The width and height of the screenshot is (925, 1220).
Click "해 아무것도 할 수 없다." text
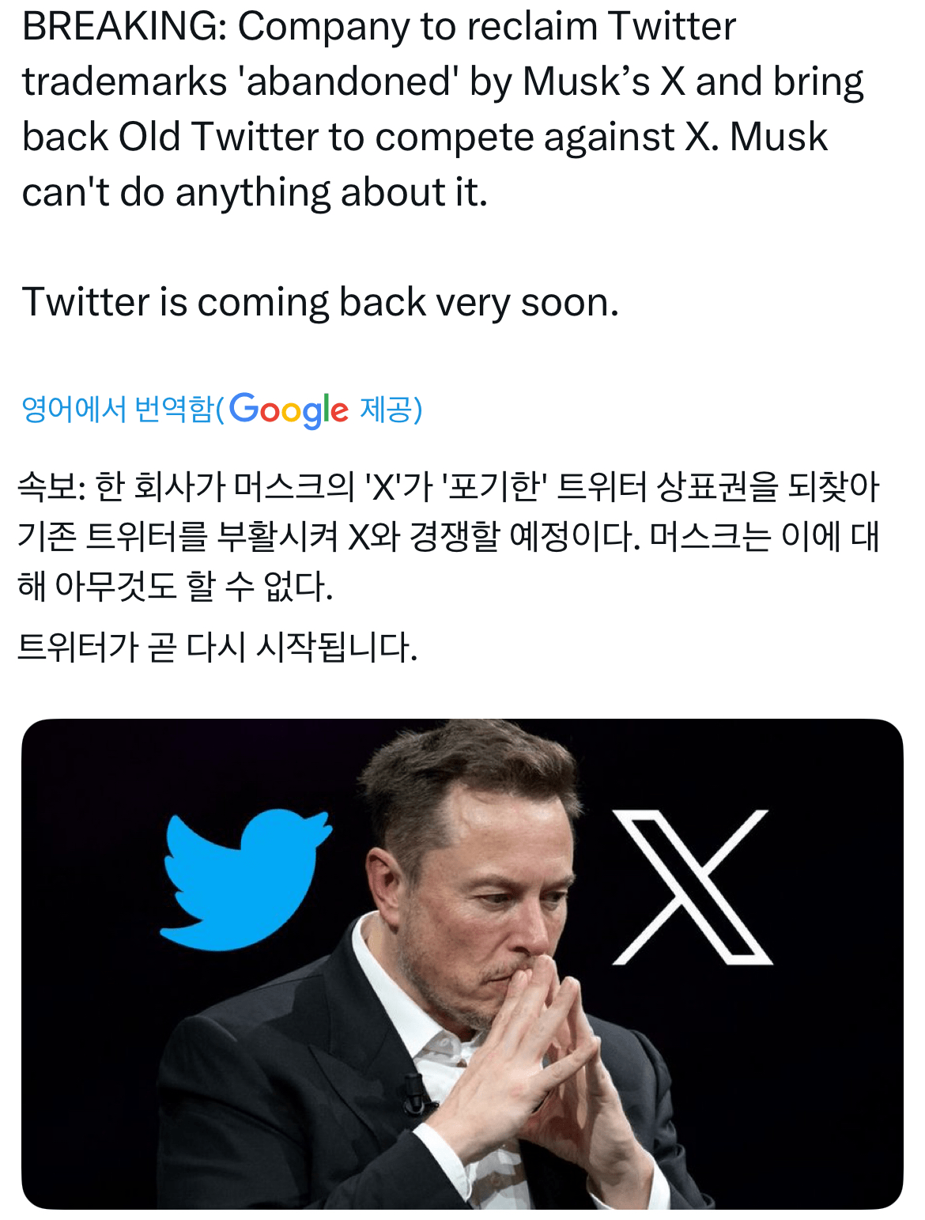(176, 587)
